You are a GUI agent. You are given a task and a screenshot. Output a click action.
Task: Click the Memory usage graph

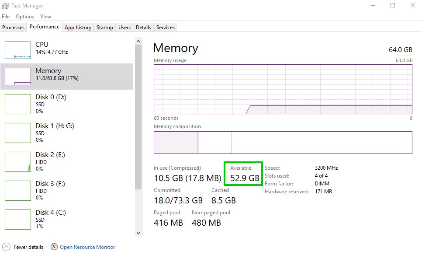coord(283,87)
